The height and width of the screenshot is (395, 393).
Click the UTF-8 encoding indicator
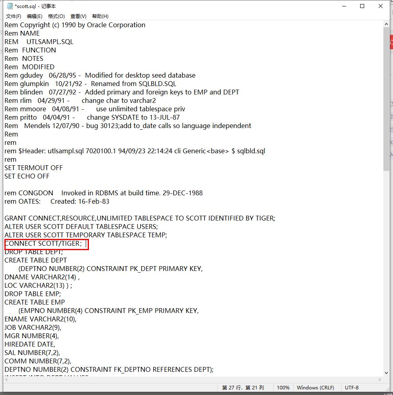(351, 387)
